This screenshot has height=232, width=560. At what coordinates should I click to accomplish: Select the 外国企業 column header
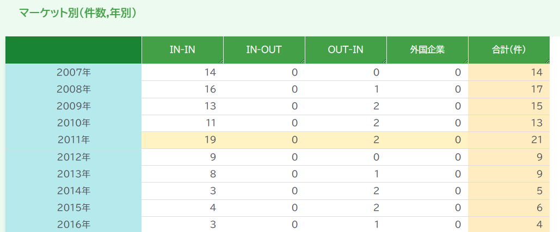tap(428, 50)
